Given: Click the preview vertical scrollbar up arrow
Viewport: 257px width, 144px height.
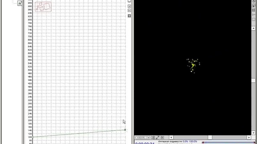Looking at the screenshot, I should [x=253, y=28].
